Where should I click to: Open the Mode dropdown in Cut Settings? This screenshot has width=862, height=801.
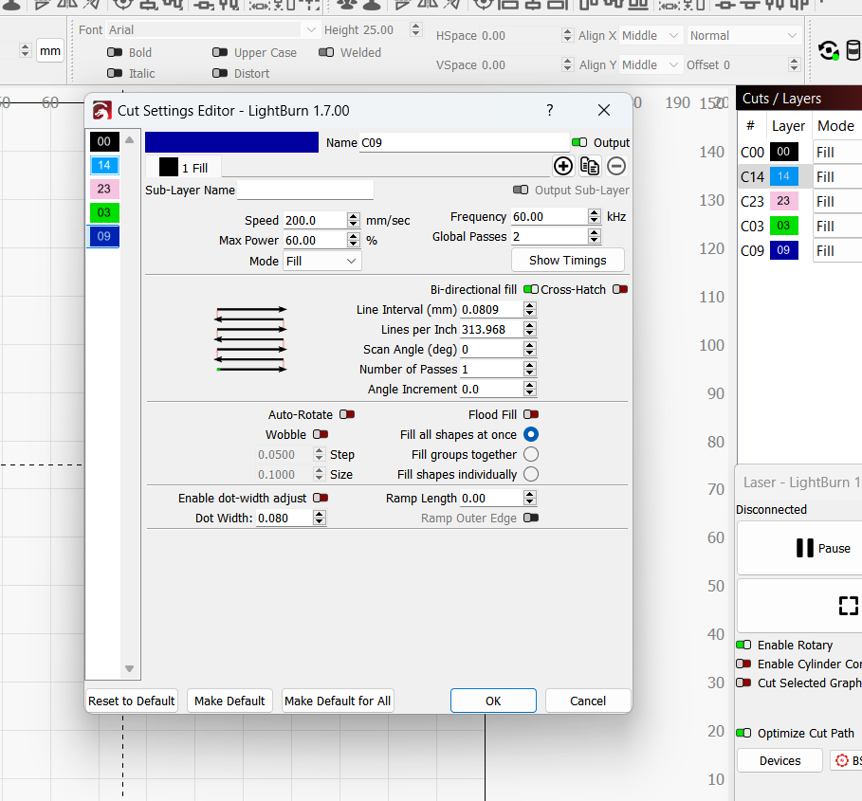(322, 261)
